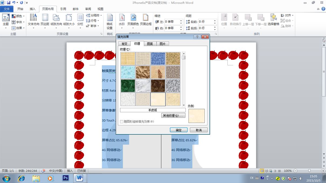Select the blue woven fabric texture
The image size is (326, 183).
coord(158,59)
